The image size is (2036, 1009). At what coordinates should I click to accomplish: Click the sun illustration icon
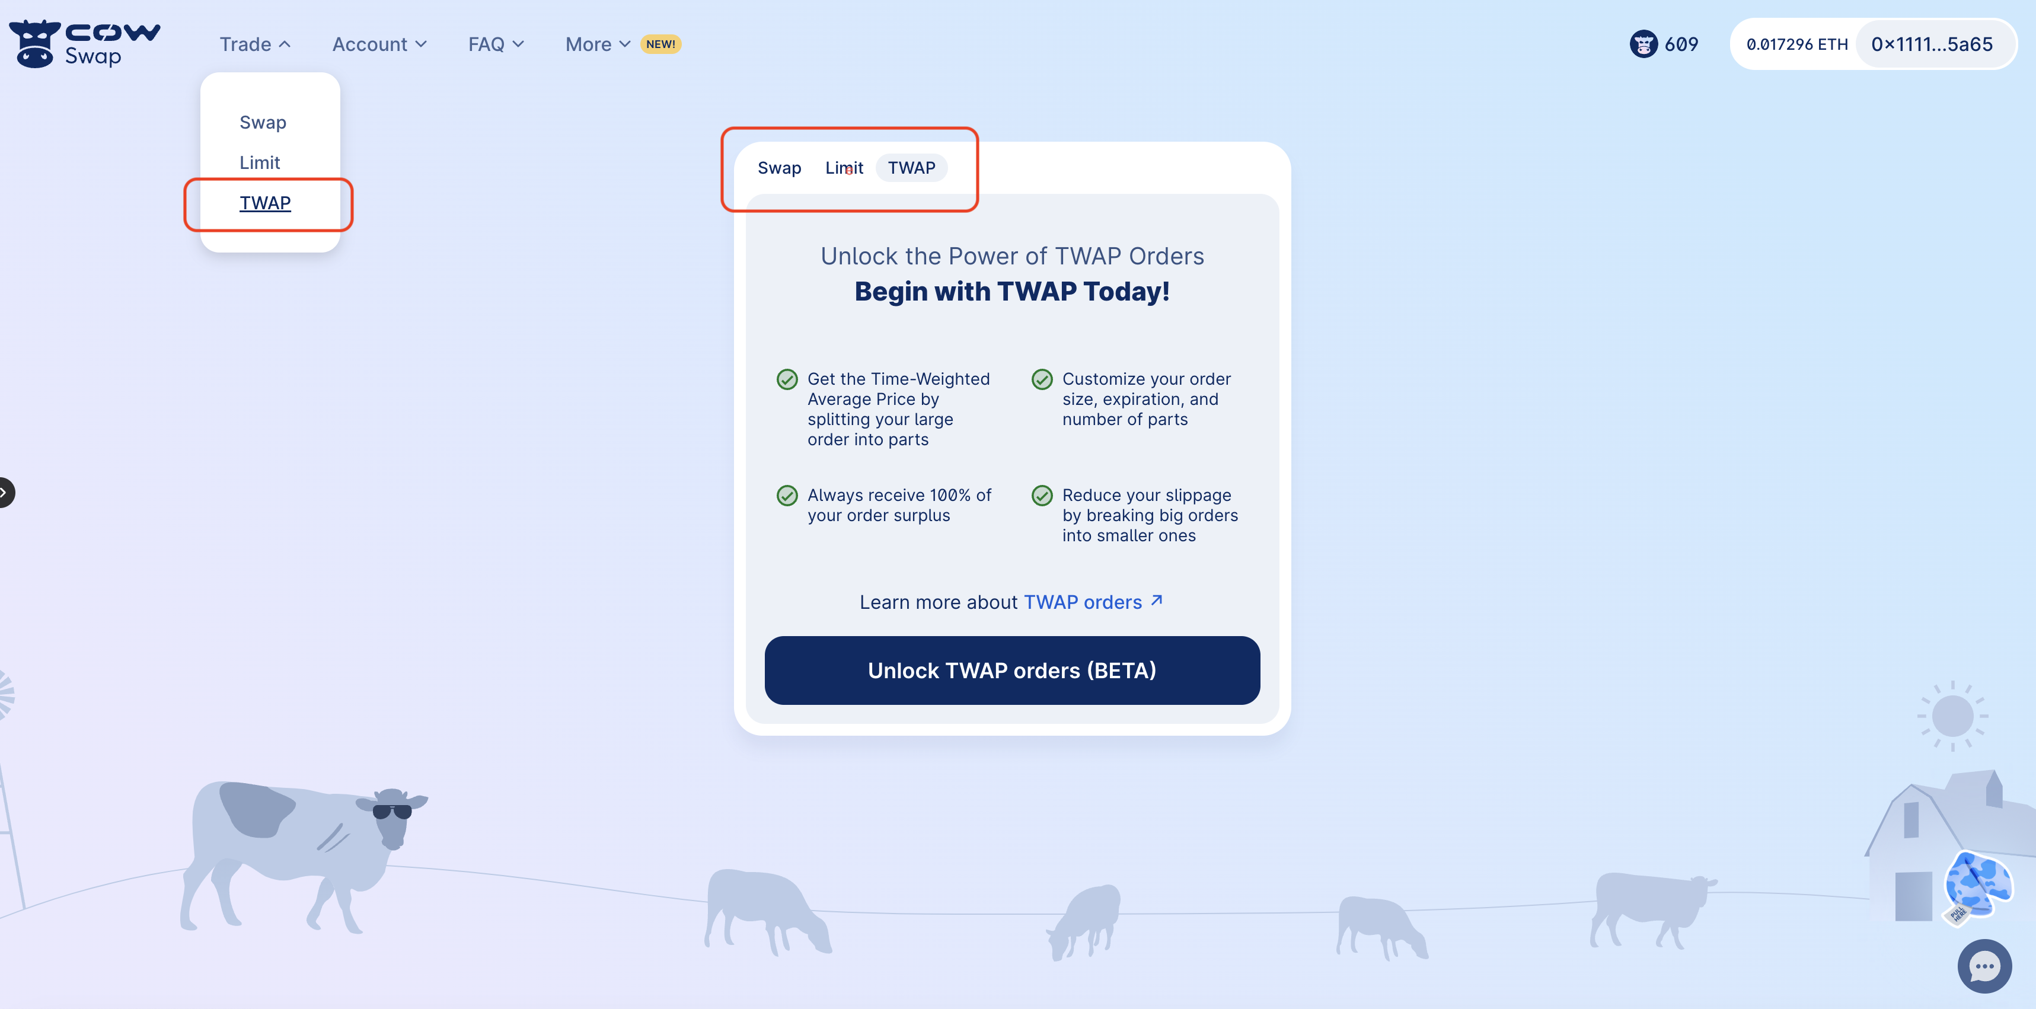tap(1952, 715)
